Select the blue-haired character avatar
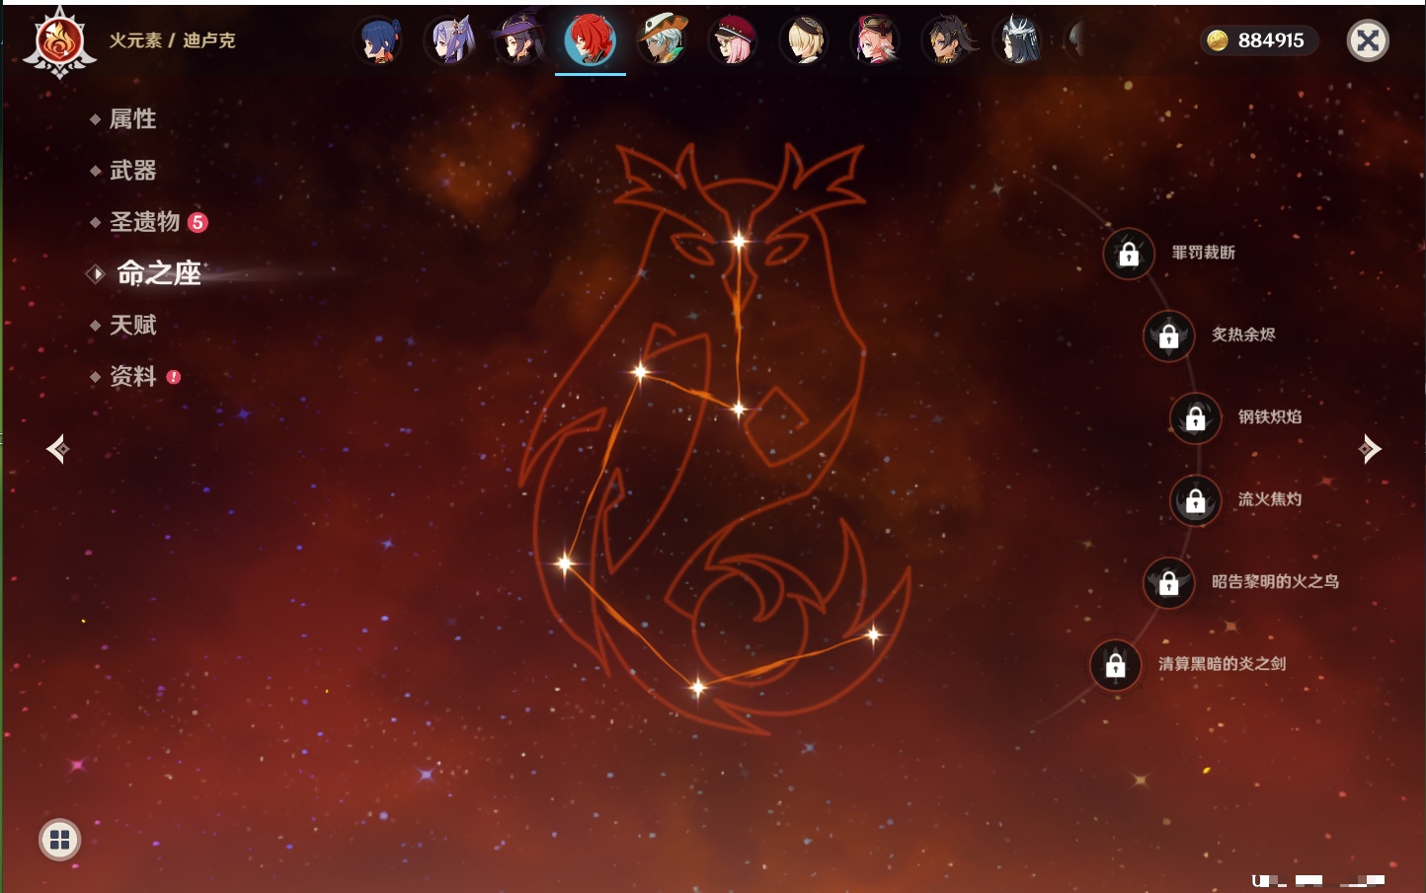The height and width of the screenshot is (893, 1426). point(377,40)
